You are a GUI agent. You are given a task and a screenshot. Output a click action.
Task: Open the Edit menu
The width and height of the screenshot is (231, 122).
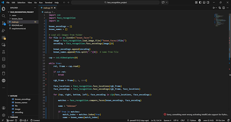point(13,2)
